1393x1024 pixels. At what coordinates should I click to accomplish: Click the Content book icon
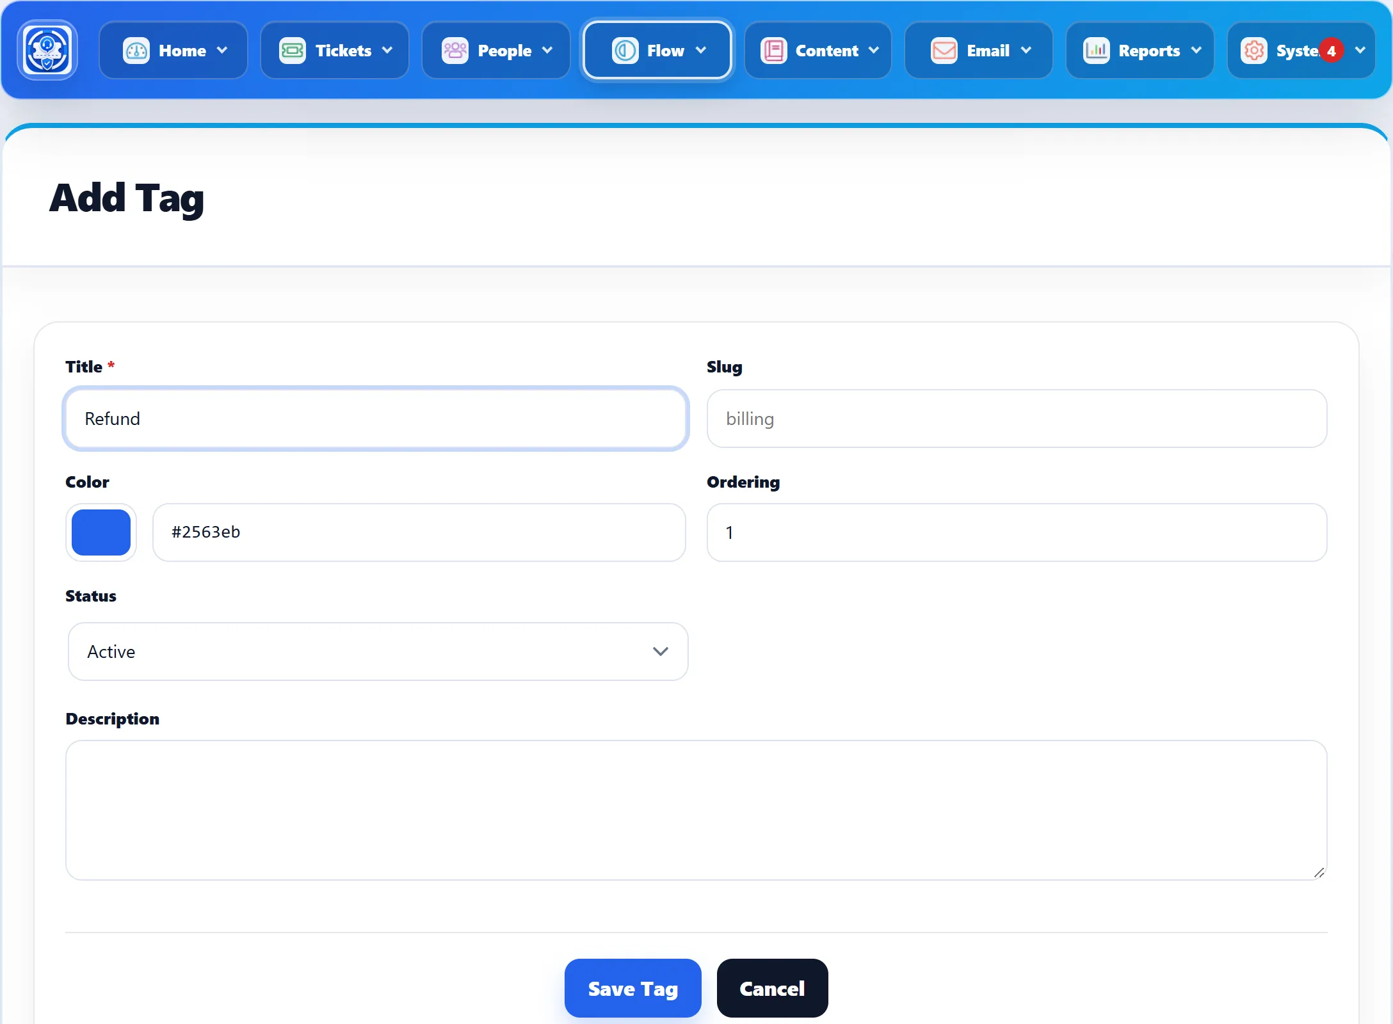tap(773, 51)
